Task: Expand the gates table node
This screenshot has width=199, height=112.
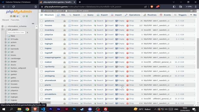Action: [6, 77]
